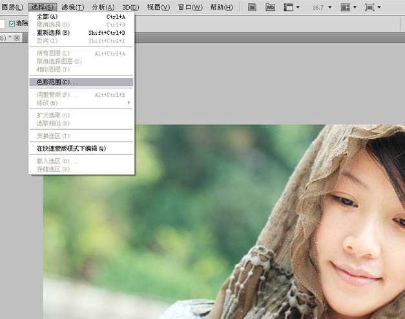Viewport: 405px width, 319px height.
Task: Close the document tab with the x
Action: [17, 38]
